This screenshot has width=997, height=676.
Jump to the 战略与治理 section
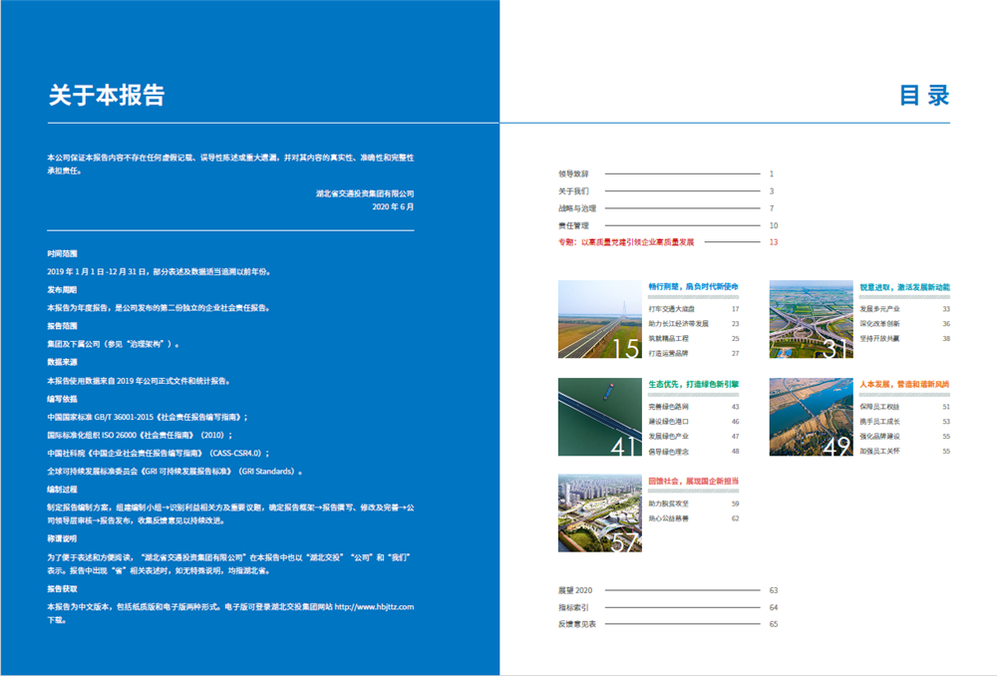[576, 207]
